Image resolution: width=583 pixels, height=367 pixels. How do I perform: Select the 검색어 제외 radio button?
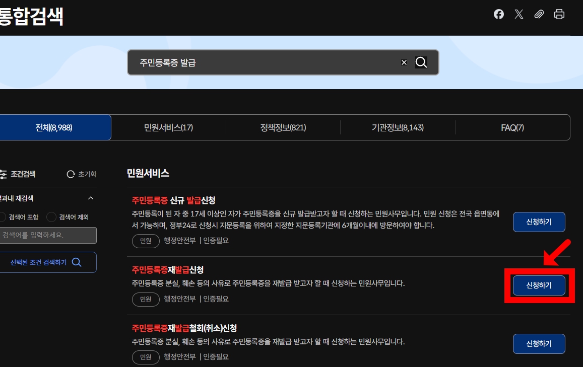pos(50,217)
